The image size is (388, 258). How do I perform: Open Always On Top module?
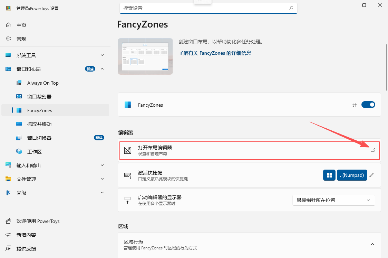point(55,83)
